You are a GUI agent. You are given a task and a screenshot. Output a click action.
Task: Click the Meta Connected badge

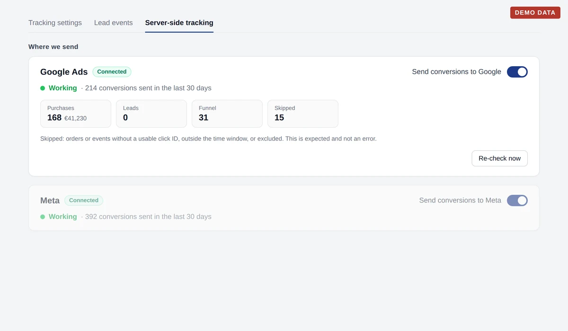pos(84,200)
